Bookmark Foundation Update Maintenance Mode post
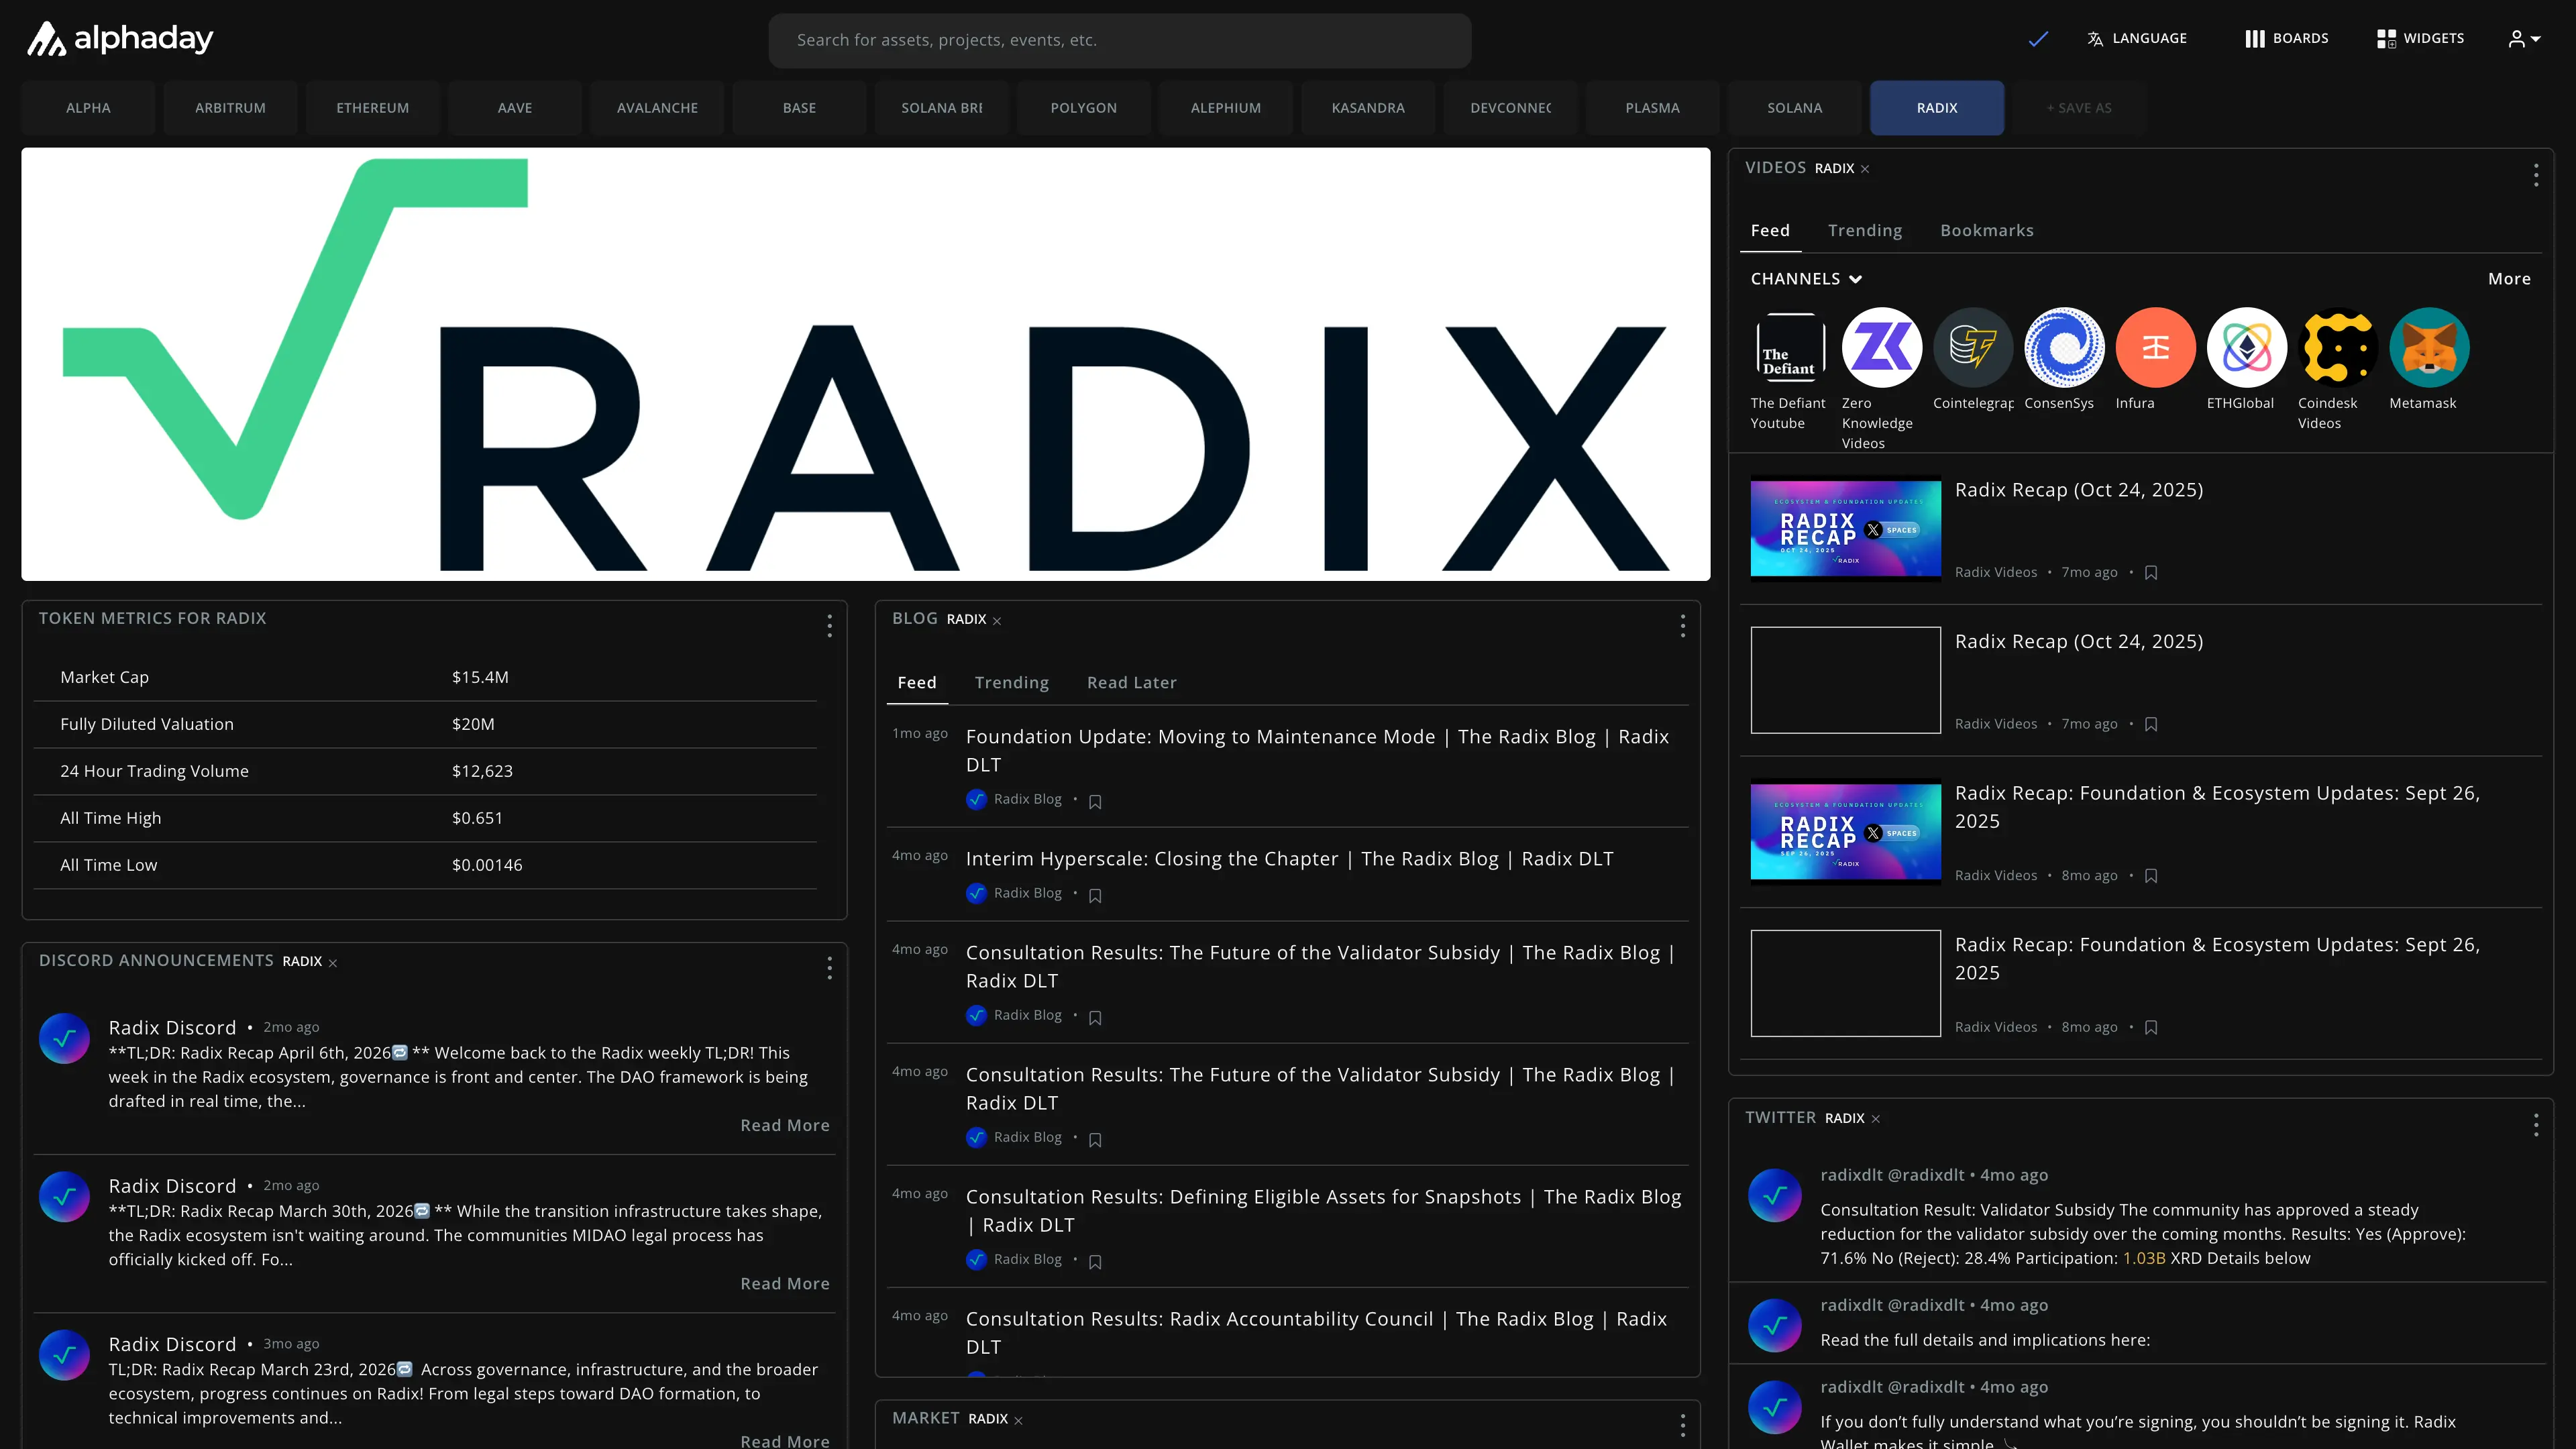2576x1449 pixels. tap(1095, 802)
